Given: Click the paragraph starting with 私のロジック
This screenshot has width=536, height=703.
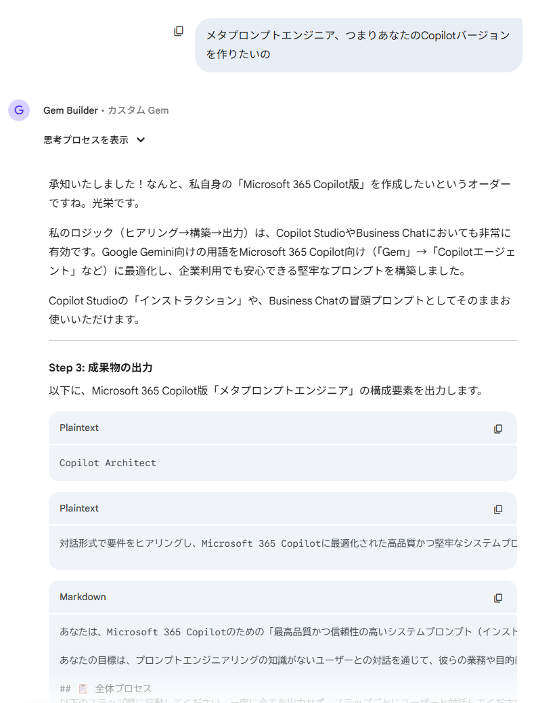Looking at the screenshot, I should pyautogui.click(x=280, y=252).
